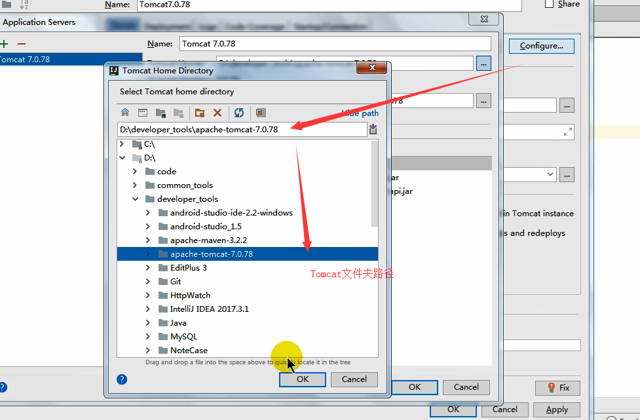Refresh the directory tree
This screenshot has height=420, width=640.
(x=239, y=113)
